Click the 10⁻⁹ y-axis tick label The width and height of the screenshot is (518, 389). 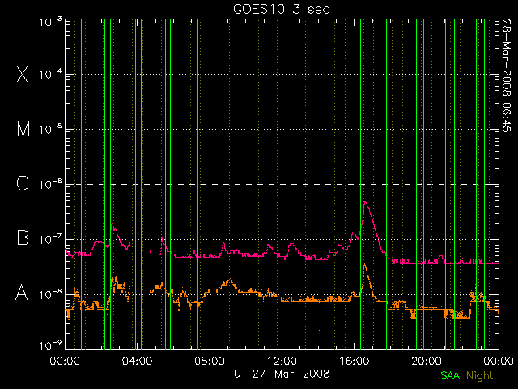point(50,346)
